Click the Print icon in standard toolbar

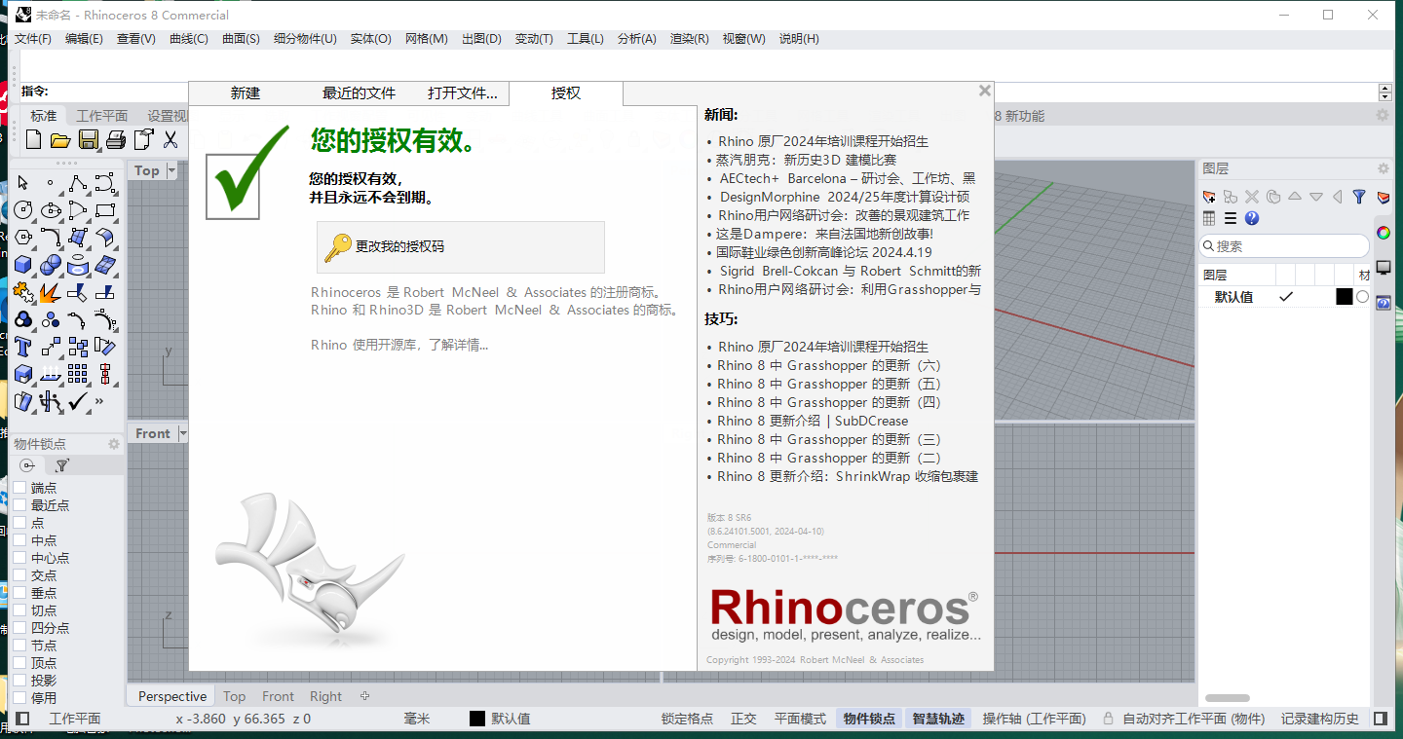tap(116, 140)
